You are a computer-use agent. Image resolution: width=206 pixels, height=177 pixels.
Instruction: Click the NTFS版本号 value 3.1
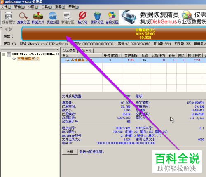pyautogui.click(x=202, y=128)
